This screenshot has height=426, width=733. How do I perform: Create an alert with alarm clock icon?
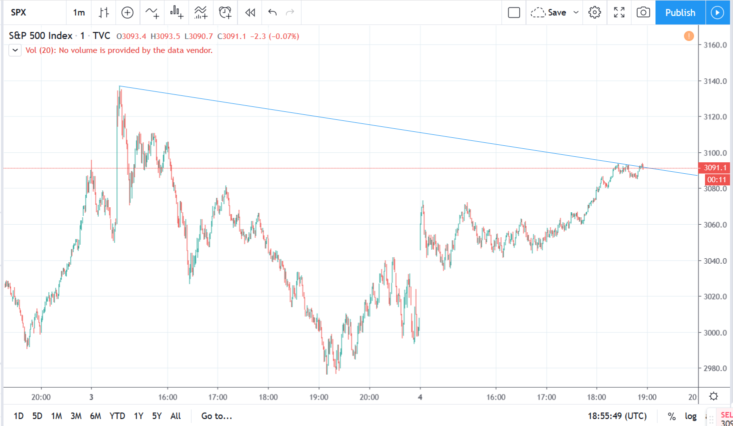(x=225, y=12)
